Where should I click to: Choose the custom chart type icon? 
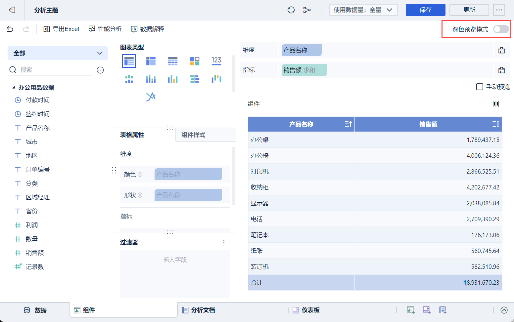[151, 97]
